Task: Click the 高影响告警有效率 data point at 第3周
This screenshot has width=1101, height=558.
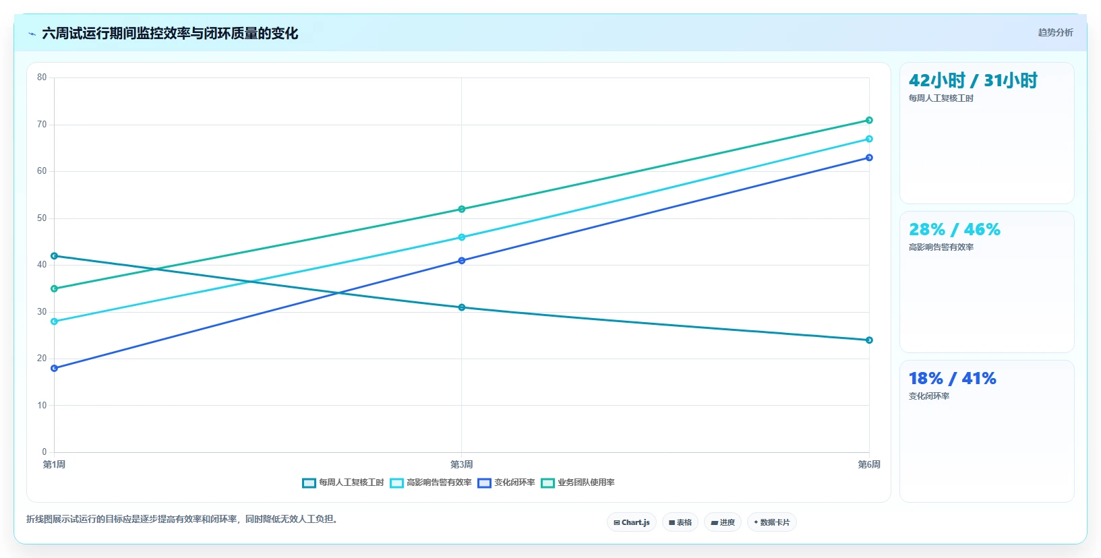Action: pos(462,237)
